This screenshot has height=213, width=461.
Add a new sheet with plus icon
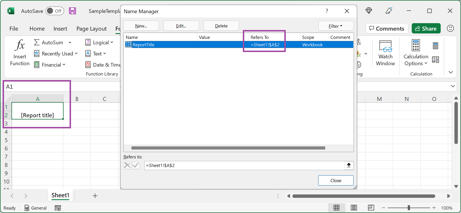95,196
